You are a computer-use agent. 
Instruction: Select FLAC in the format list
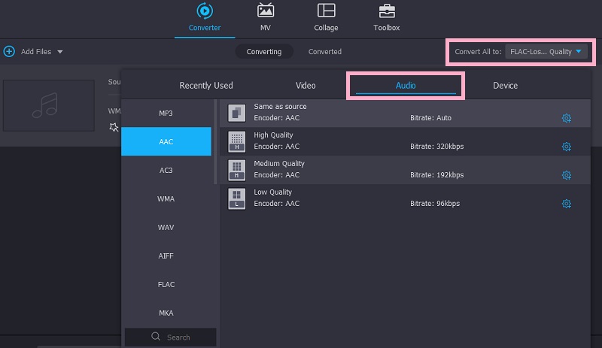click(x=166, y=284)
